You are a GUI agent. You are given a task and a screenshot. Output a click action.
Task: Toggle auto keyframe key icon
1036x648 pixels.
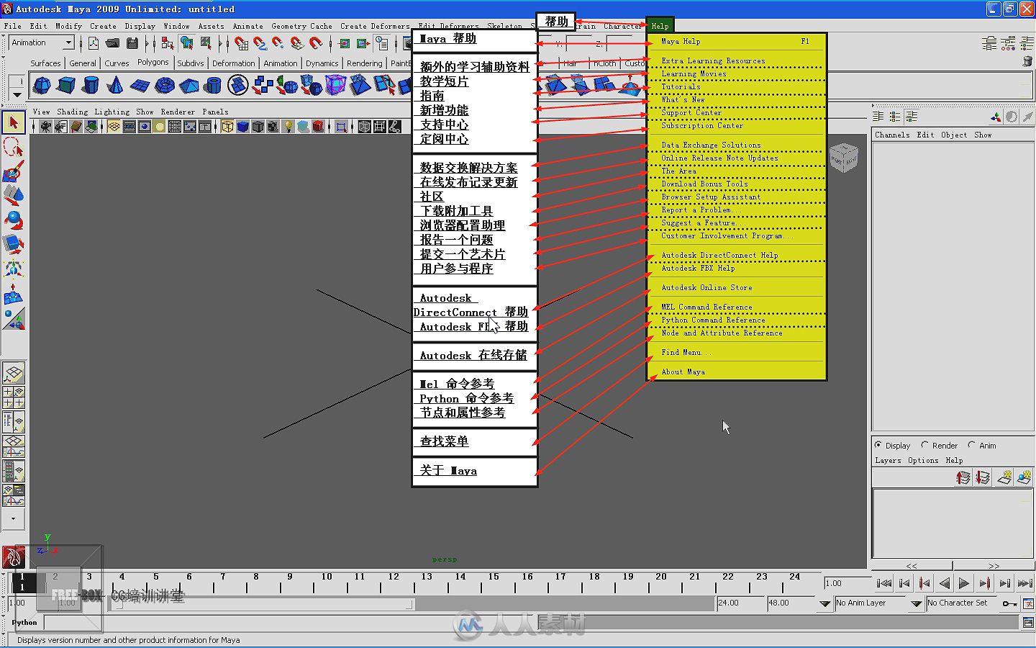(x=1009, y=603)
